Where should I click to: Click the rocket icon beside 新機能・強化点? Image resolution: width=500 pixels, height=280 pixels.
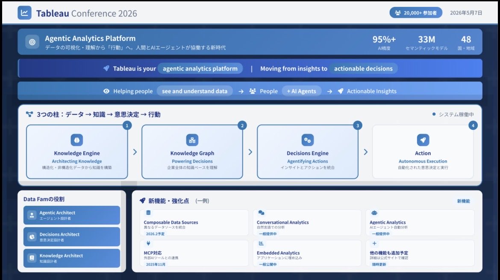(142, 201)
